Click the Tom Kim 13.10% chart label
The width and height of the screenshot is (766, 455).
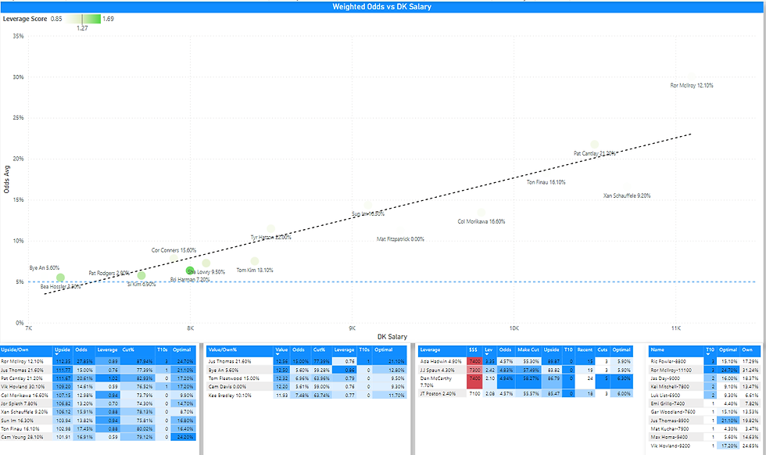[x=255, y=270]
